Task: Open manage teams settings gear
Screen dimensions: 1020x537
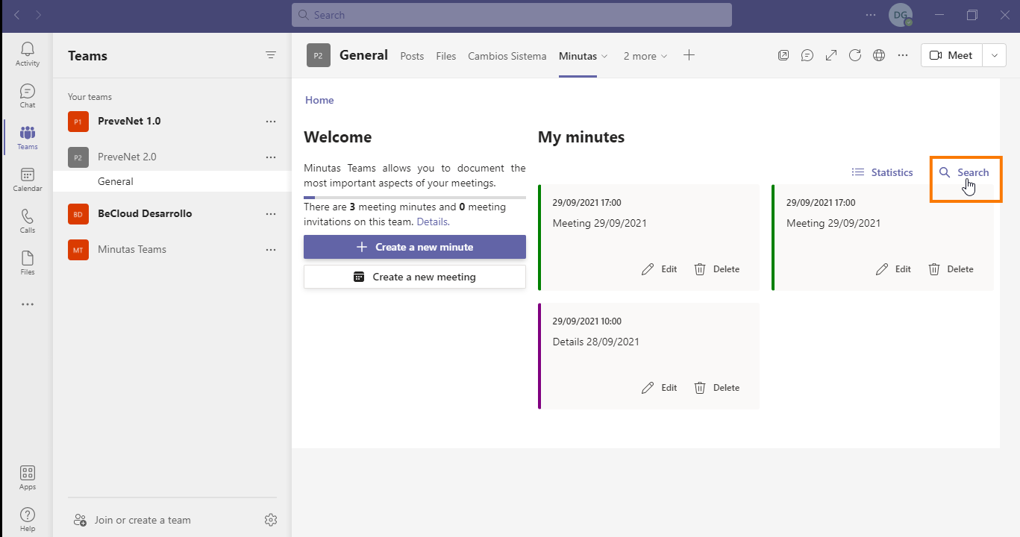Action: click(x=271, y=520)
